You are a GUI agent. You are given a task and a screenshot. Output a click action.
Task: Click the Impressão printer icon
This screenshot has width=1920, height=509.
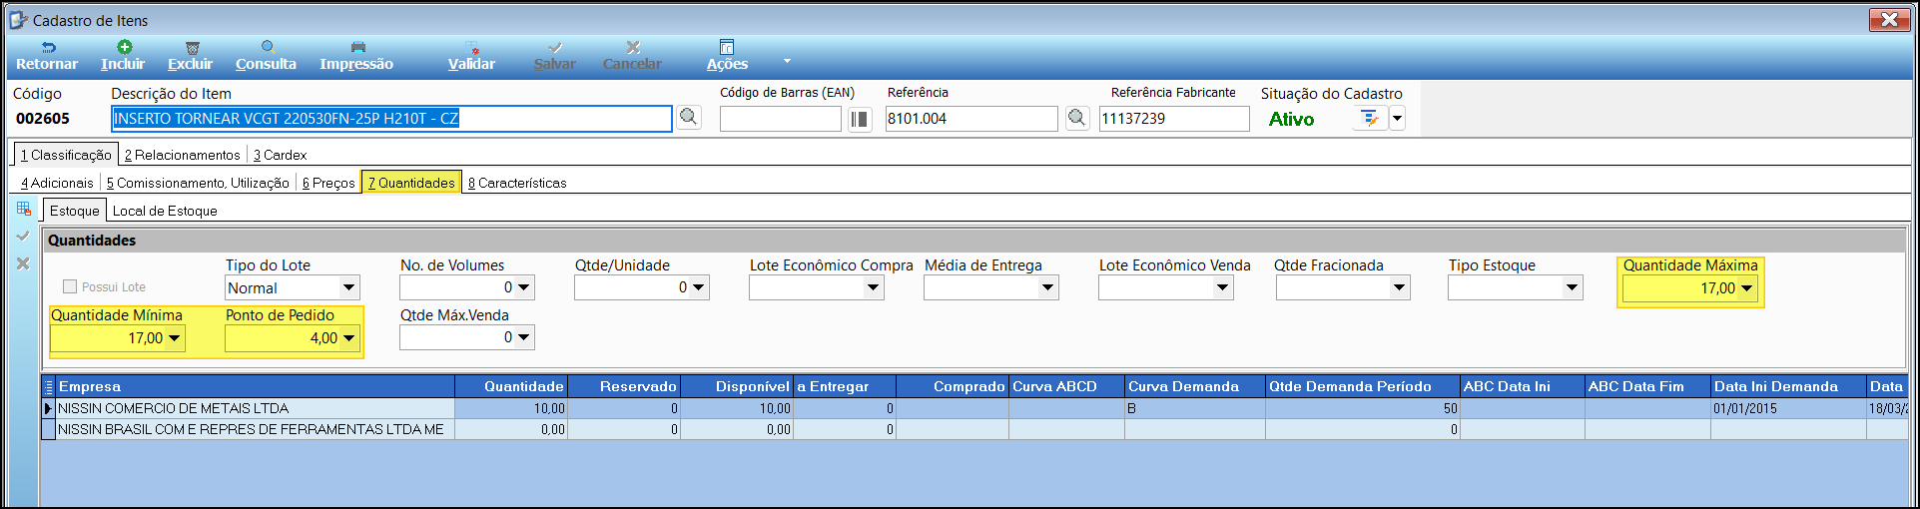tap(358, 47)
